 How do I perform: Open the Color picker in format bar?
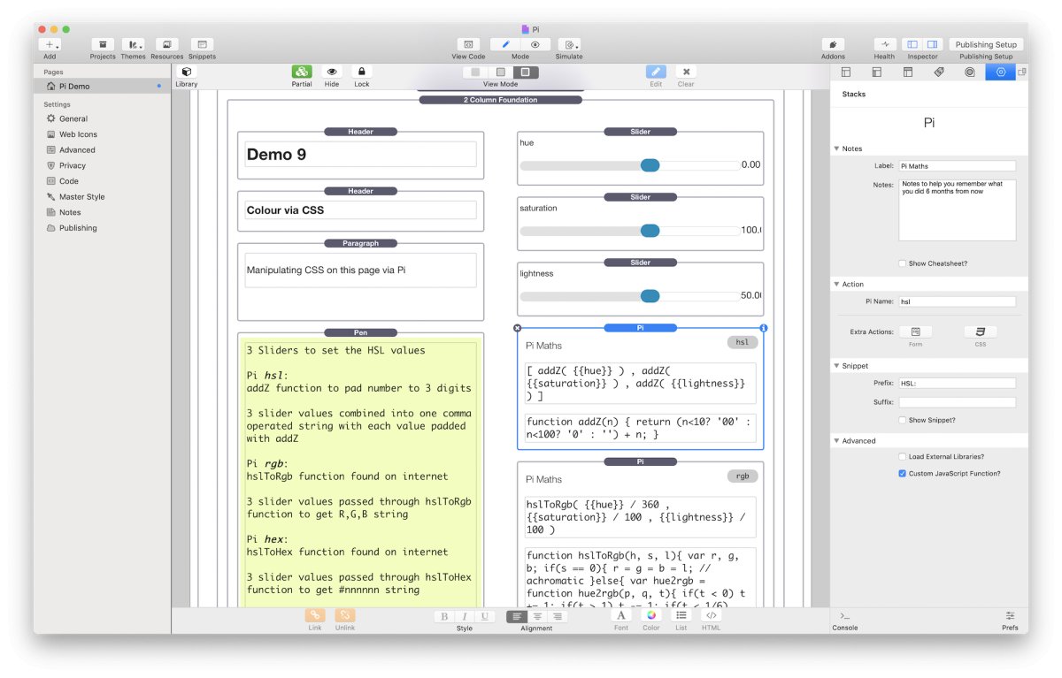click(651, 616)
